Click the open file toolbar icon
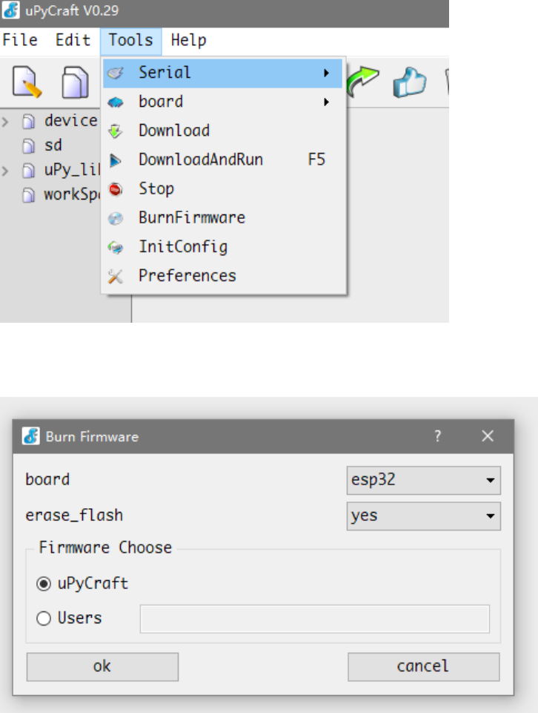The width and height of the screenshot is (538, 713). [75, 82]
